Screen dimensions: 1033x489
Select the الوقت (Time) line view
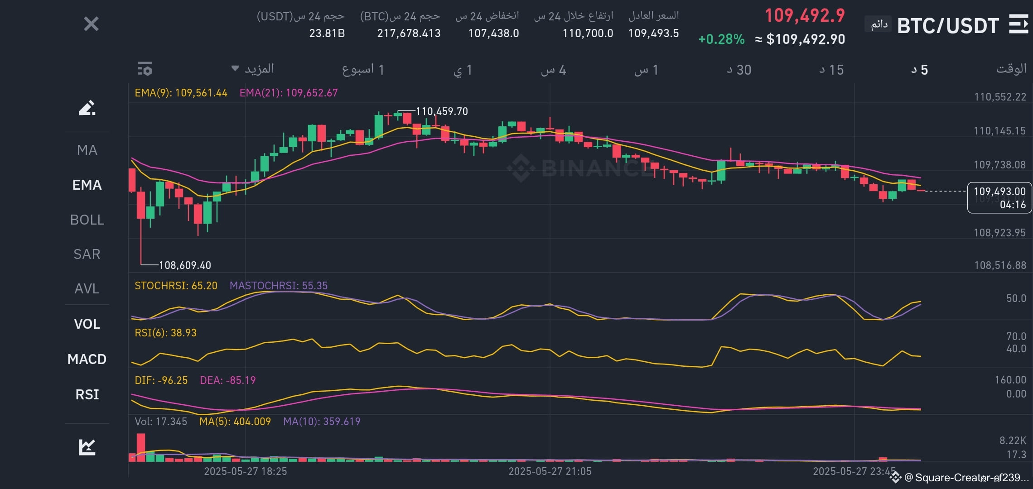(x=1011, y=69)
